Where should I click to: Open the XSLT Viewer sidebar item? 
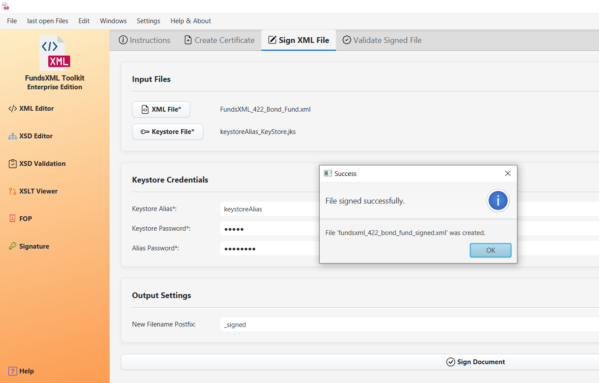coord(33,191)
